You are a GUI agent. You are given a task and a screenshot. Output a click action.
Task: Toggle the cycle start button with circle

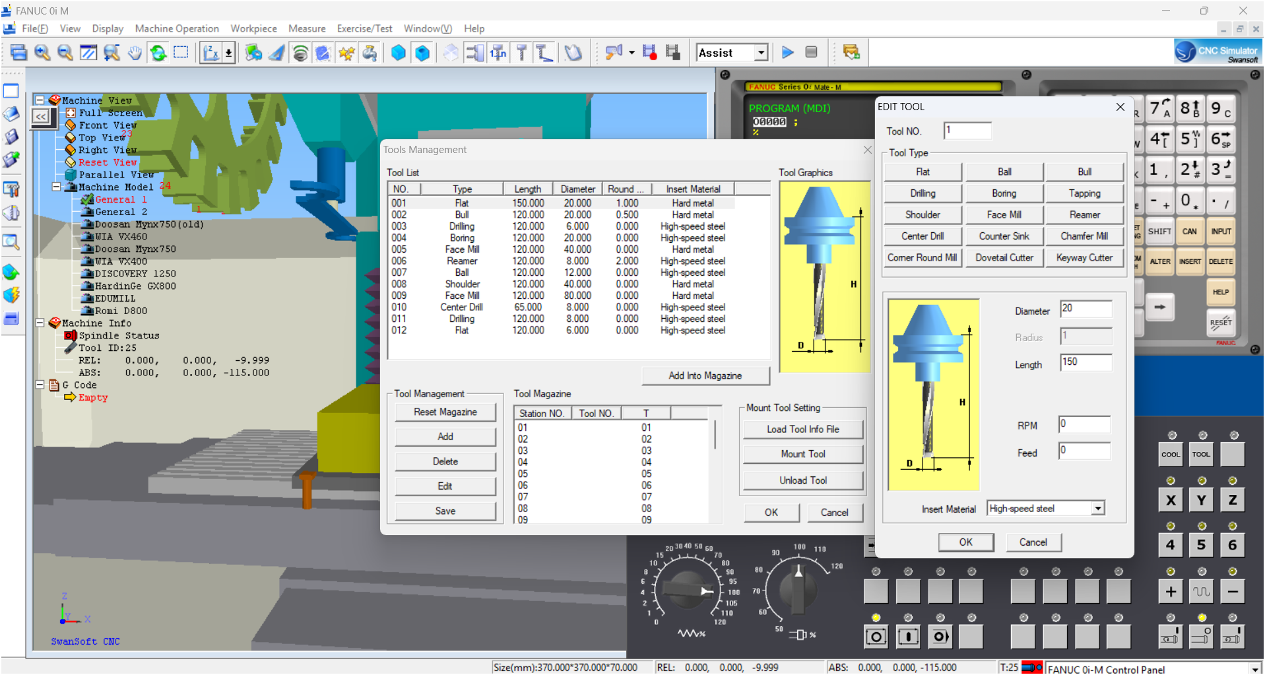tap(876, 637)
